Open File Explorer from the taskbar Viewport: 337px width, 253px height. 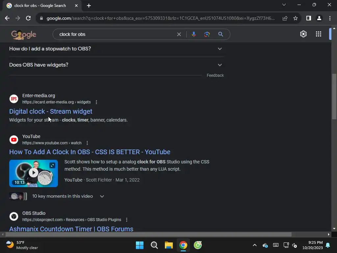(169, 245)
